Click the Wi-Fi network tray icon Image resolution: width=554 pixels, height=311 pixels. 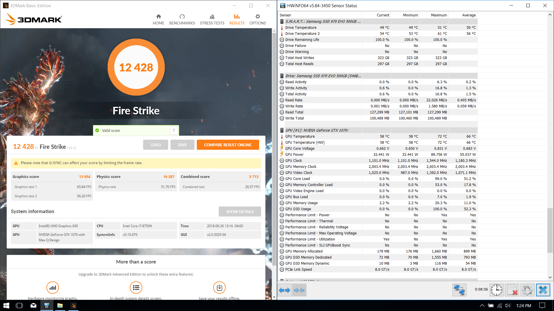499,306
